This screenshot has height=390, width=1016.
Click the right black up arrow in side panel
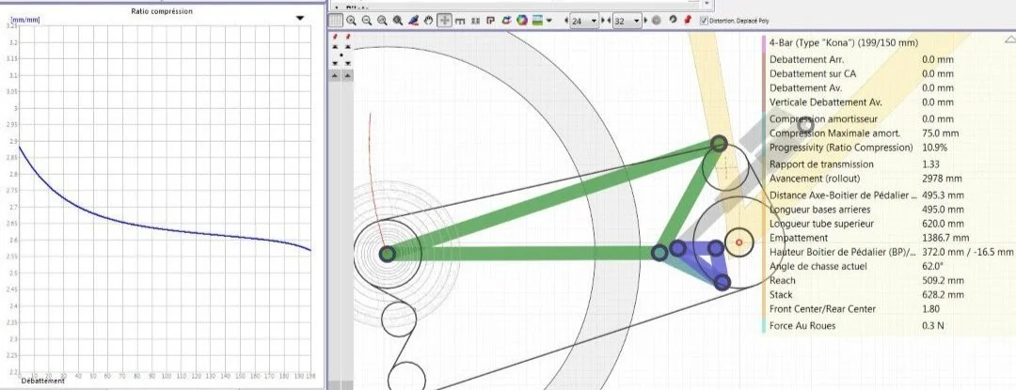(348, 47)
